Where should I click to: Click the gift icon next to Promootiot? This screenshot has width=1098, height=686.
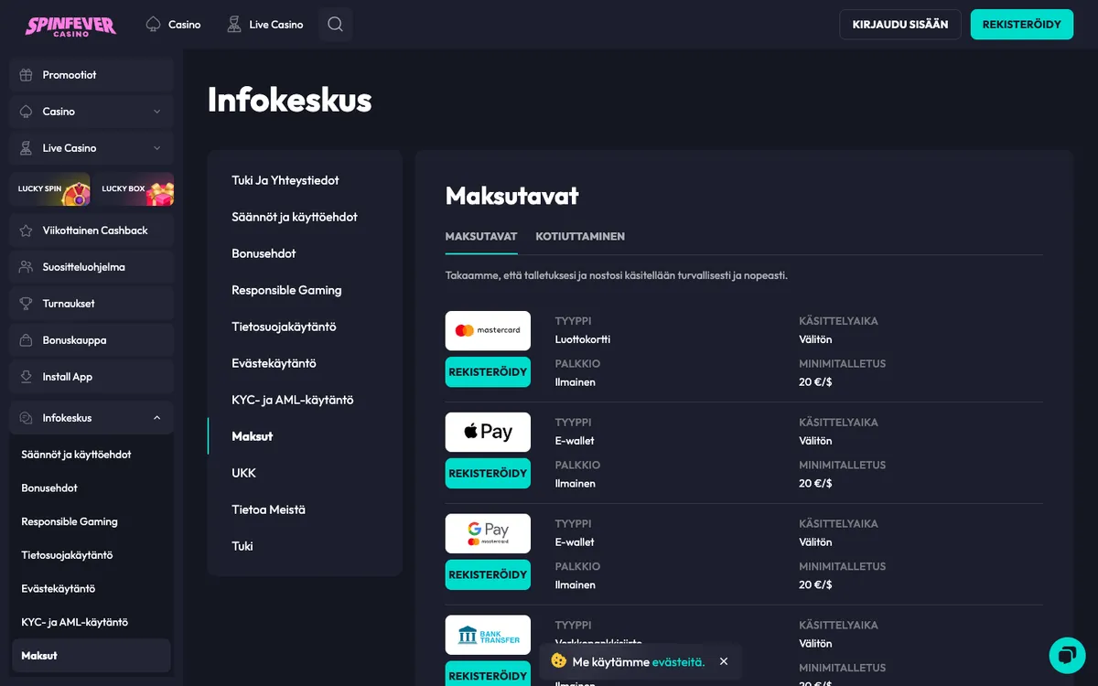[26, 75]
